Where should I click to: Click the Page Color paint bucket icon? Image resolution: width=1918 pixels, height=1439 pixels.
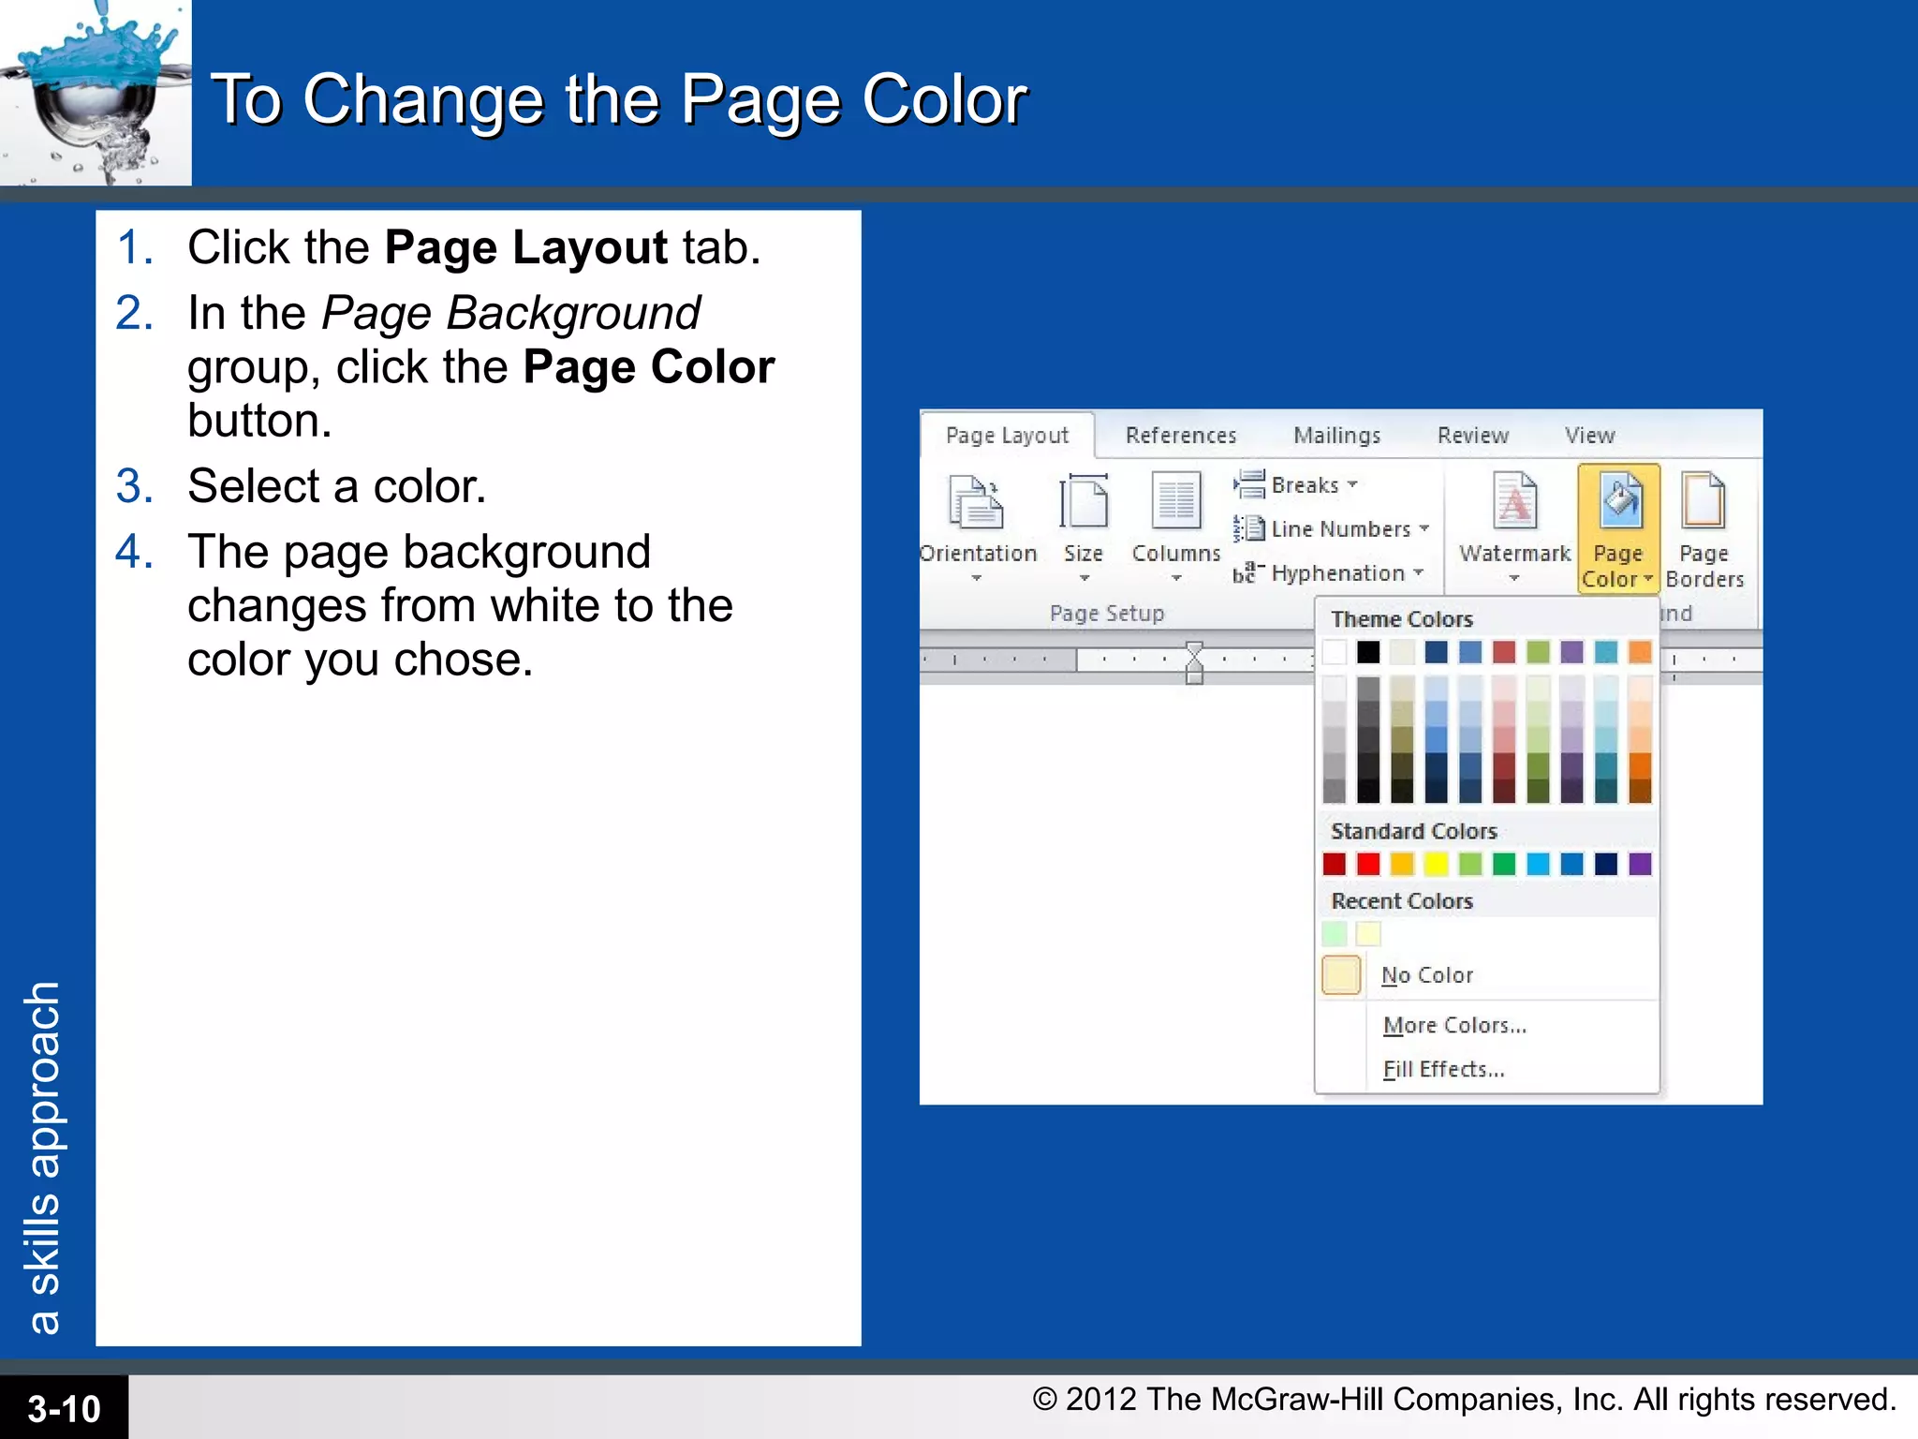pyautogui.click(x=1619, y=501)
